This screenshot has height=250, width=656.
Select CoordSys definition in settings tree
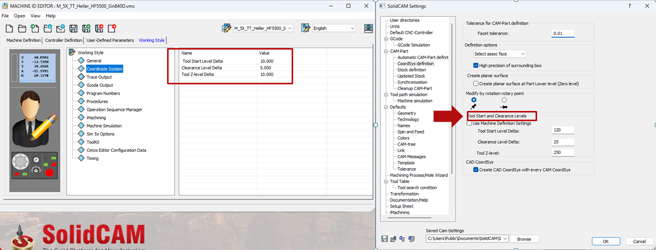point(416,64)
